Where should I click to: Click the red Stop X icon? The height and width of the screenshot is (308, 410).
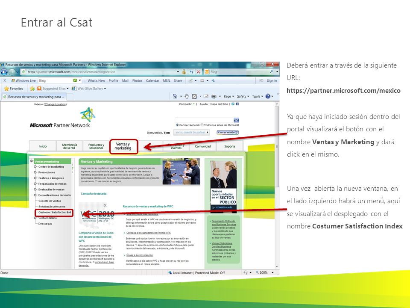[x=199, y=72]
